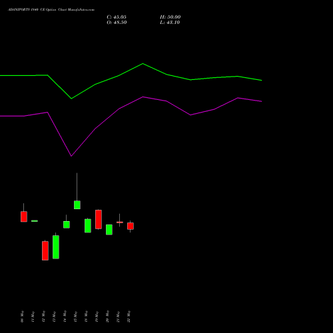Click the green indicator line's highest peak
Viewport: 333px width, 333px height.
[x=143, y=64]
